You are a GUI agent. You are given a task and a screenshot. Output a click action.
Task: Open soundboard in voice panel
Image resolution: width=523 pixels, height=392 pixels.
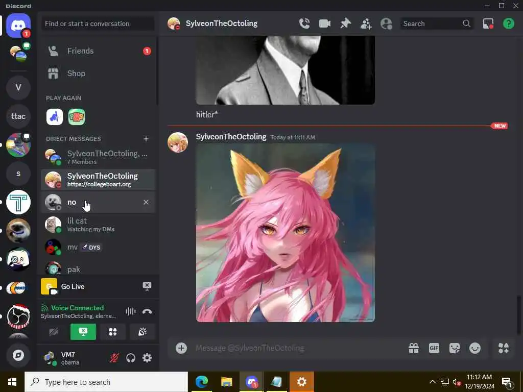click(142, 332)
